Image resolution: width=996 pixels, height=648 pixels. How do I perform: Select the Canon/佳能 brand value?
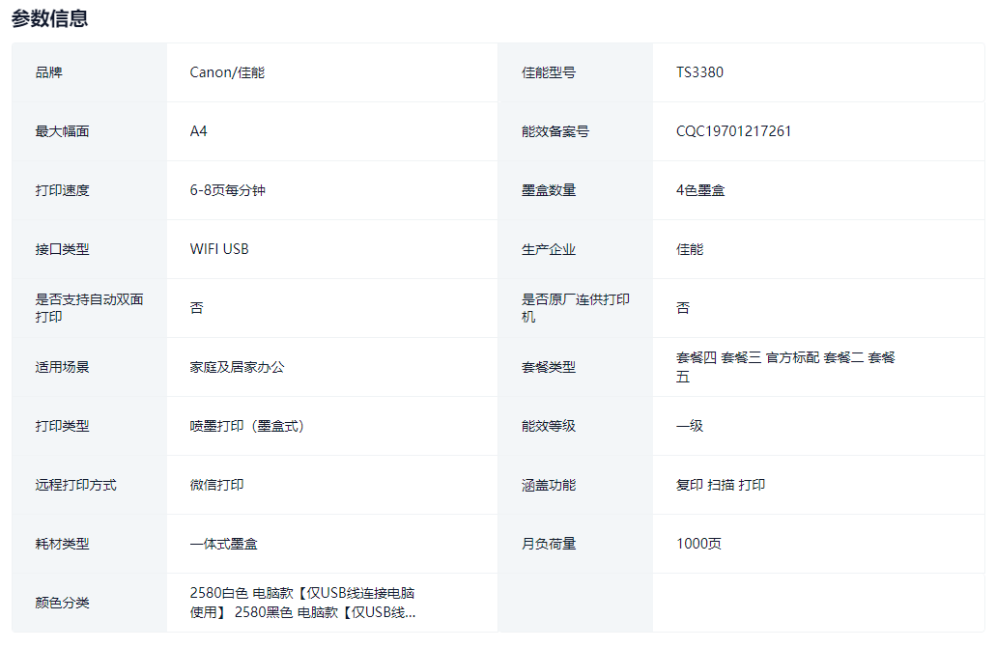227,72
